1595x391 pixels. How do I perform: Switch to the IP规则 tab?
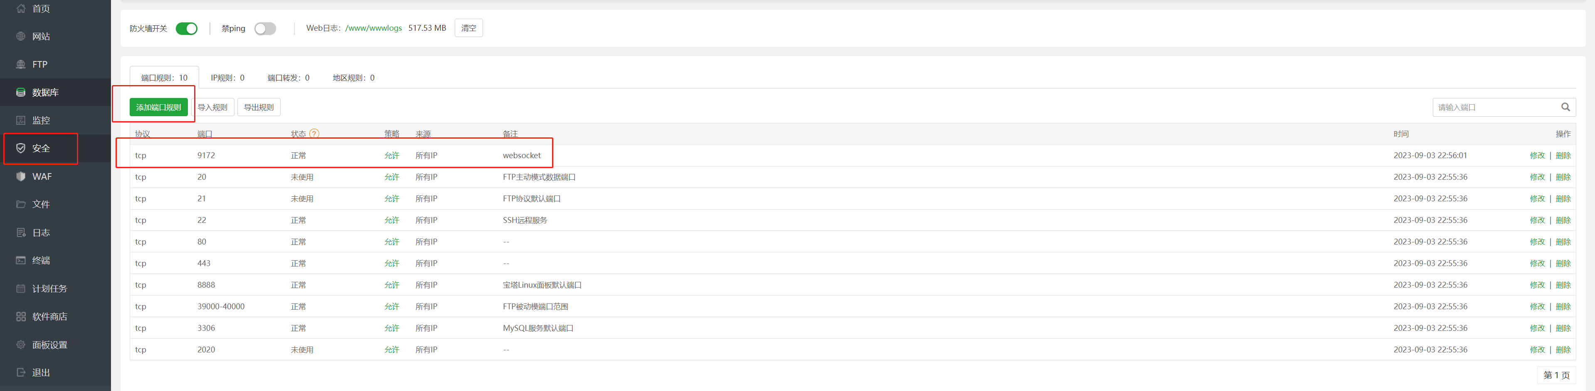click(x=227, y=78)
